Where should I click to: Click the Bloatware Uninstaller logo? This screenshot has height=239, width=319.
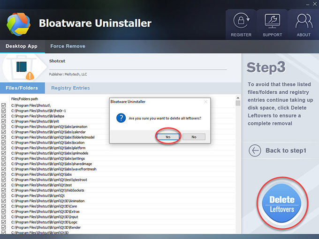coord(18,24)
